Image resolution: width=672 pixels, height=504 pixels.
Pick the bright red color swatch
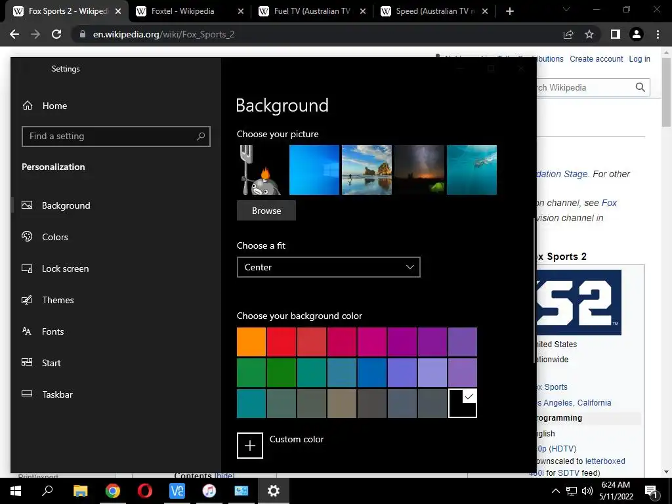[282, 342]
